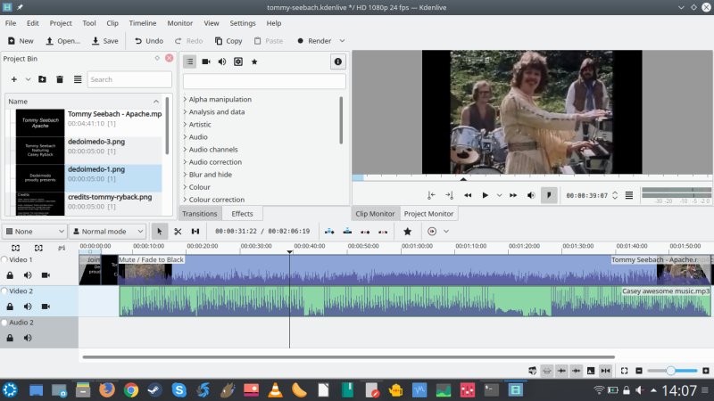This screenshot has width=714, height=401.
Task: Delete selected clip with Project Bin trash icon
Action: (60, 79)
